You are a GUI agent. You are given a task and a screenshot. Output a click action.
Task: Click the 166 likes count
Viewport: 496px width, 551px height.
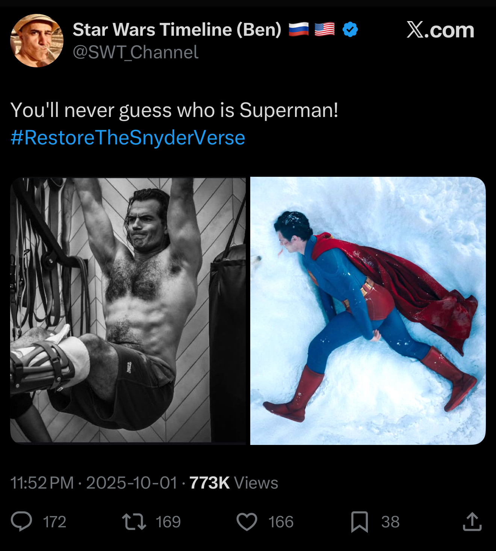point(281,522)
